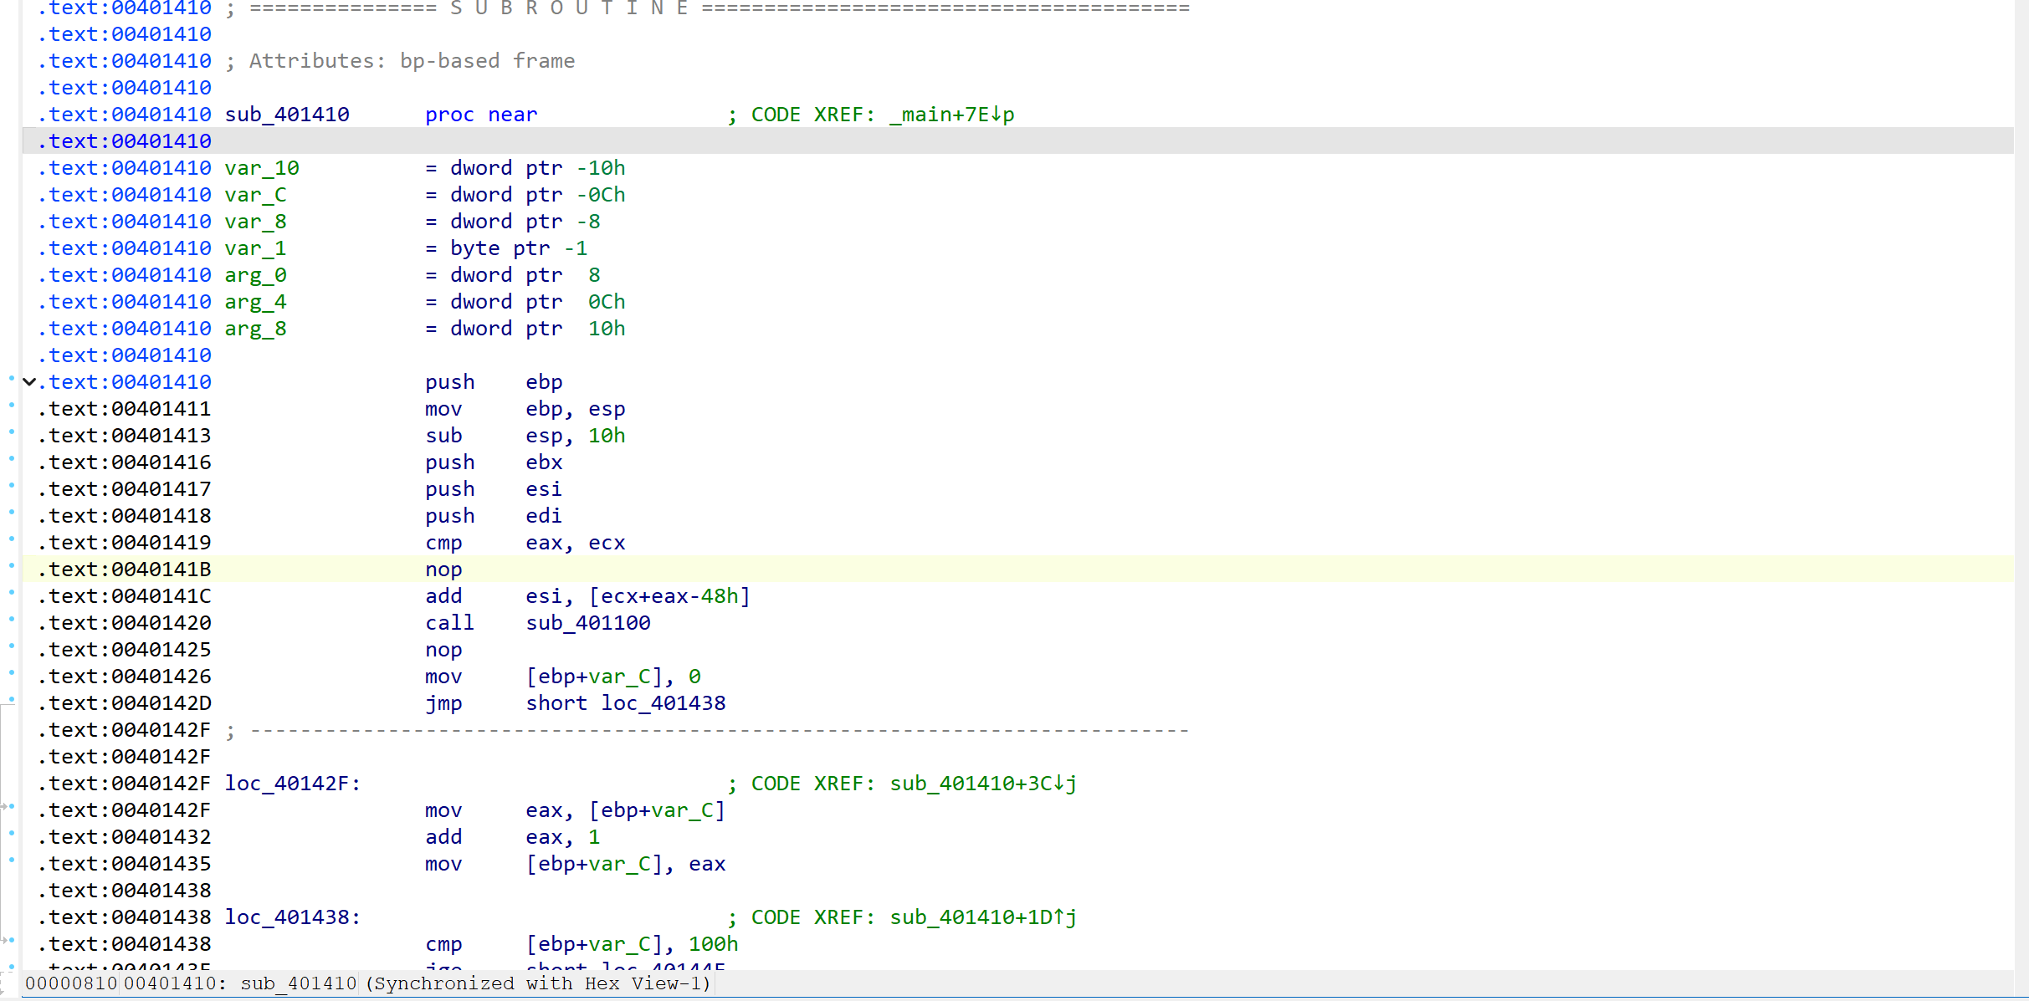This screenshot has height=1001, width=2029.
Task: Select the var_C definition at dword ptr -0Ch
Action: [255, 195]
